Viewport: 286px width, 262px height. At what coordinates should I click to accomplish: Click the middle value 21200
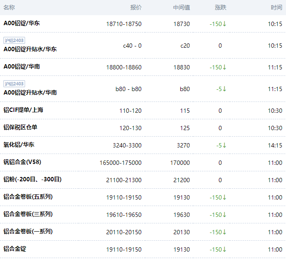click(182, 180)
